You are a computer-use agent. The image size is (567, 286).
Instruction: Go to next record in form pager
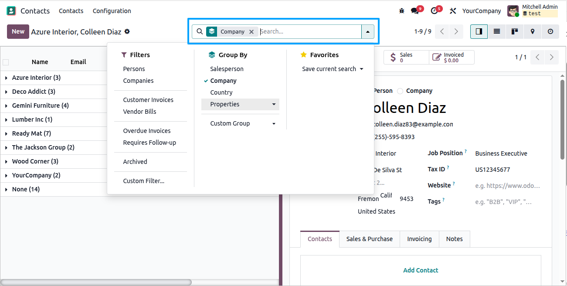click(x=552, y=57)
